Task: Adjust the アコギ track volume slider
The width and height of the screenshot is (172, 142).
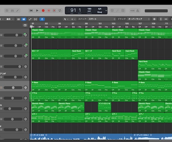Action: coord(13,77)
